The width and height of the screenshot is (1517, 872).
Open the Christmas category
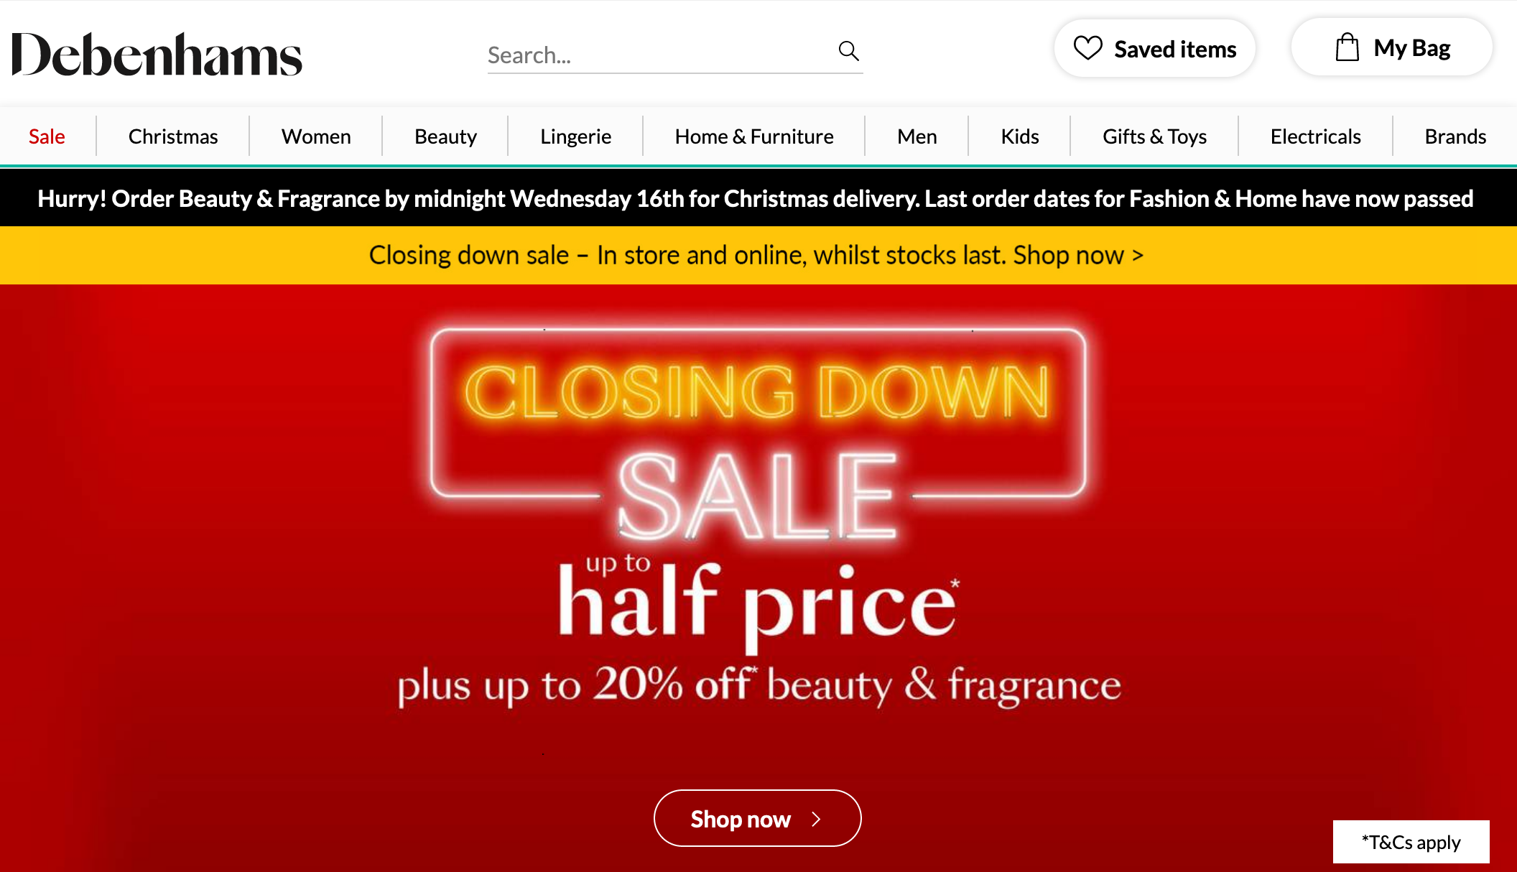pos(173,136)
